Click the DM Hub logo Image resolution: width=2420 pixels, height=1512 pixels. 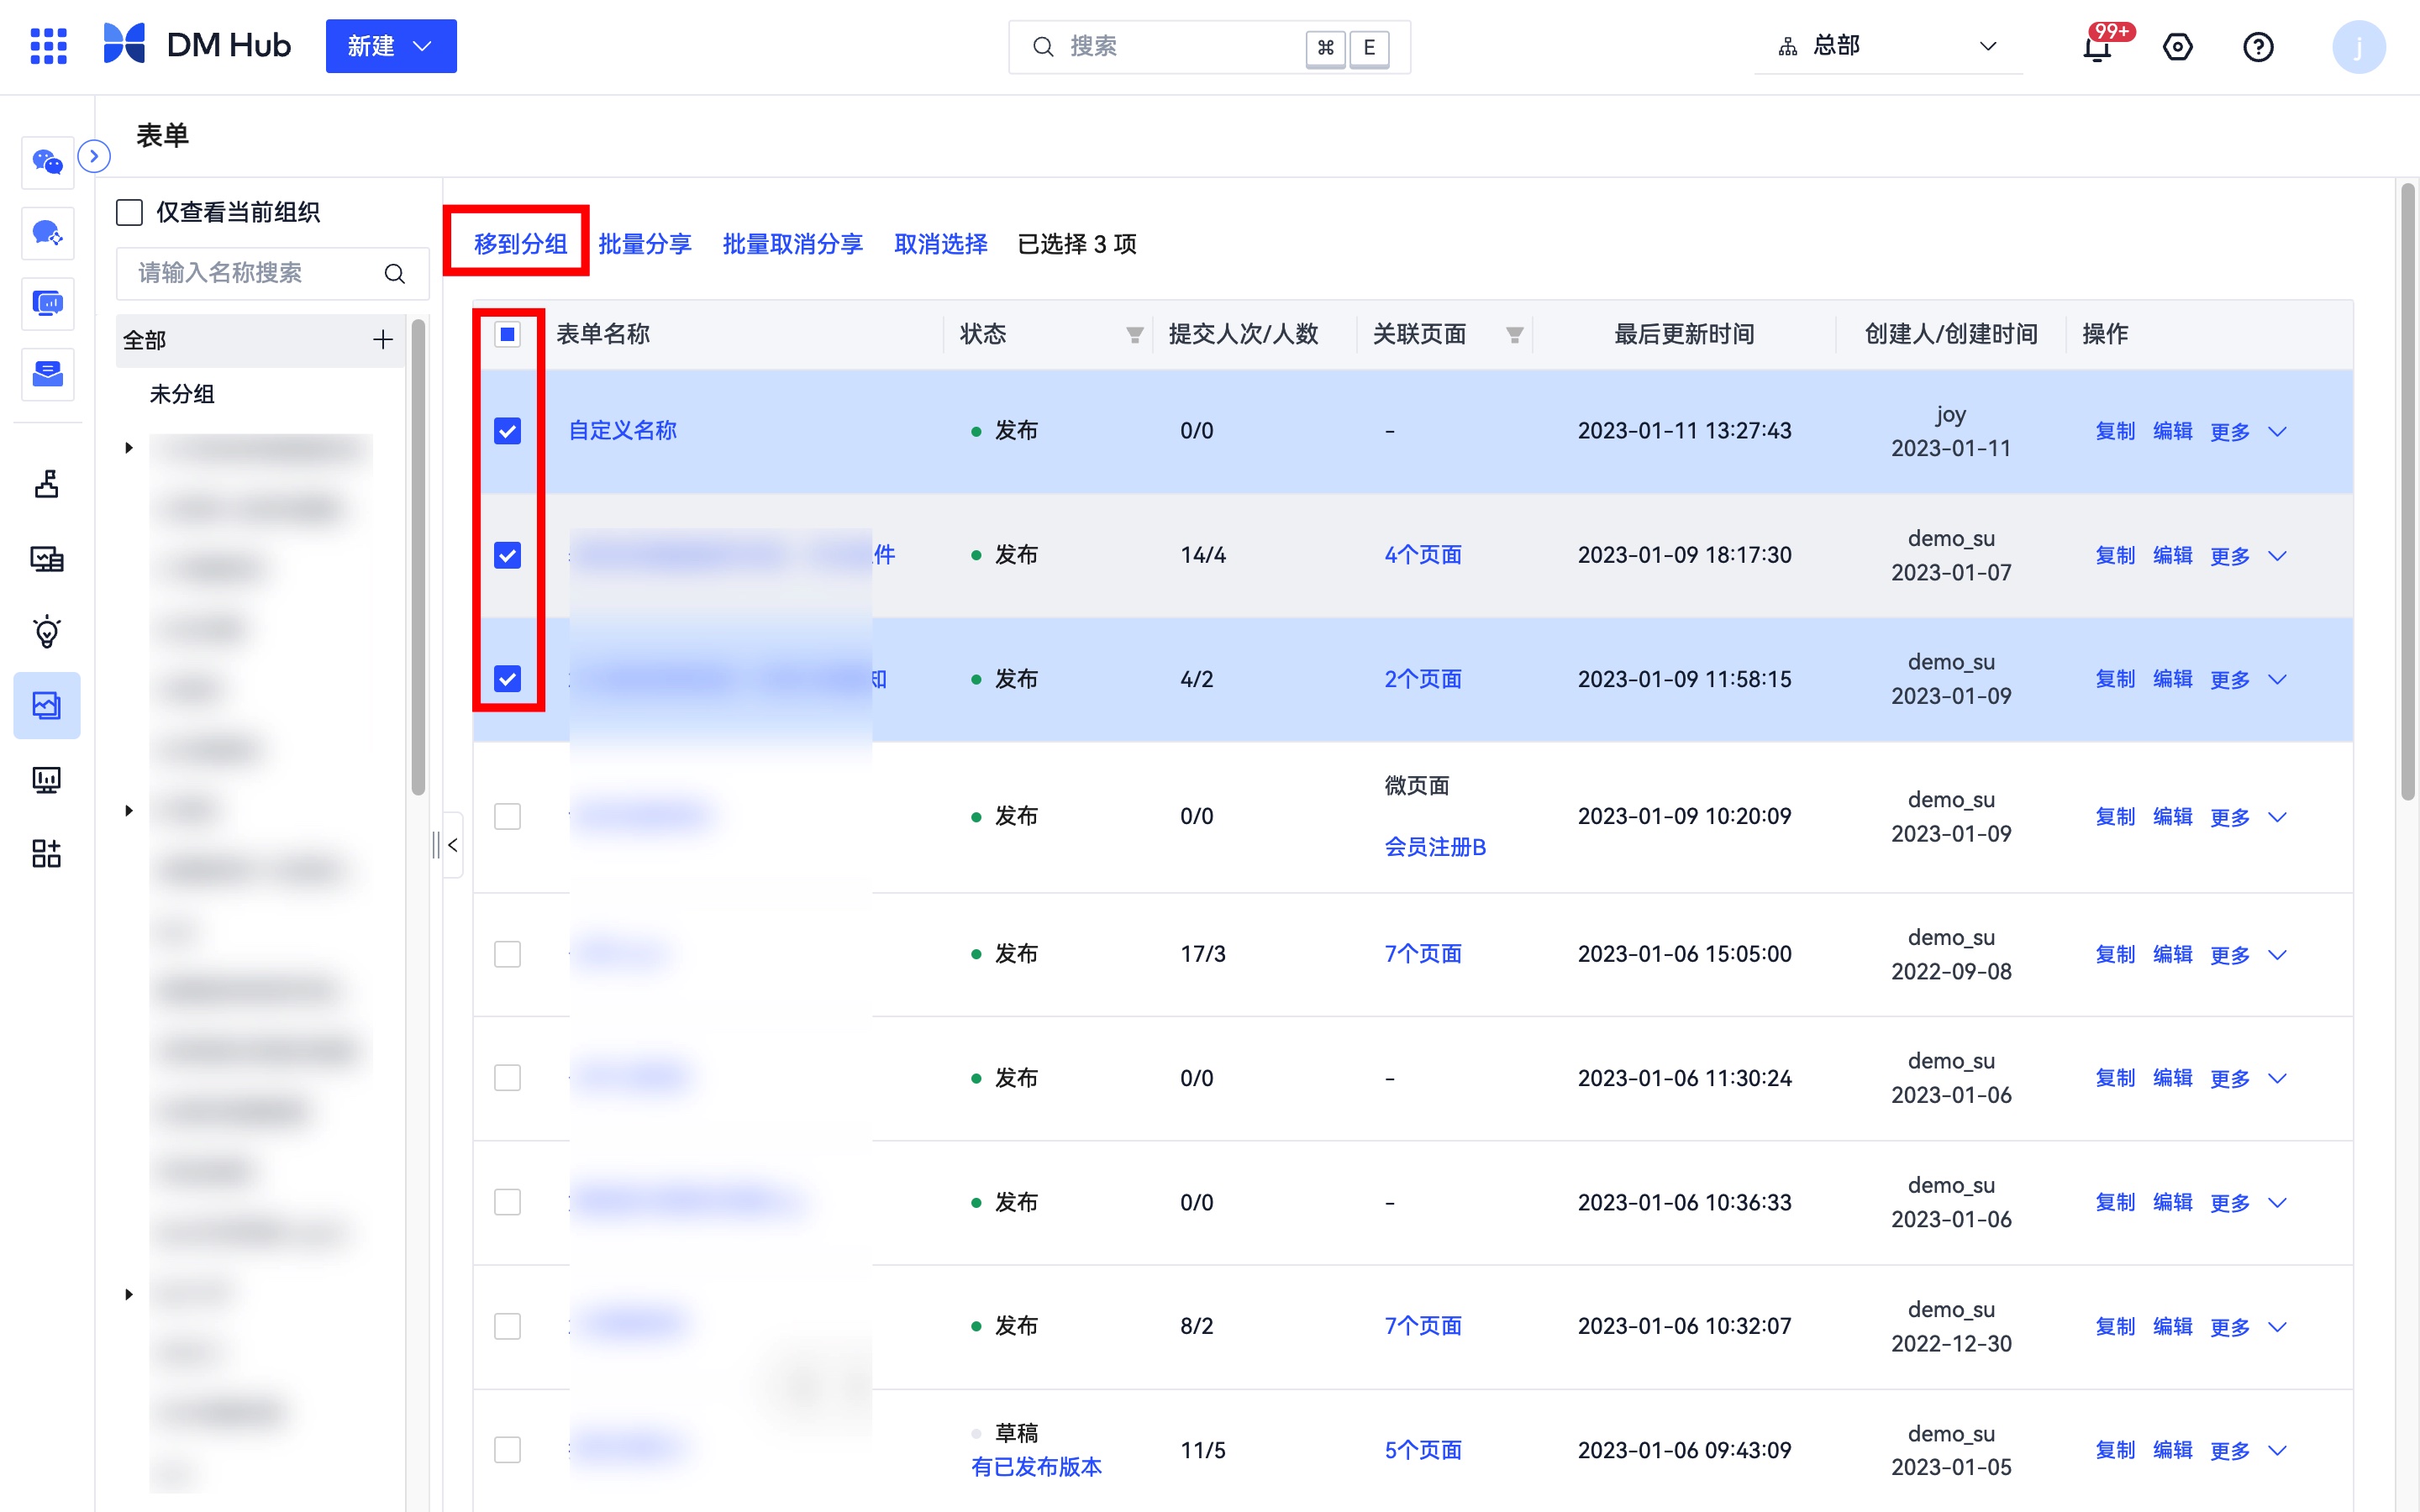pos(197,45)
